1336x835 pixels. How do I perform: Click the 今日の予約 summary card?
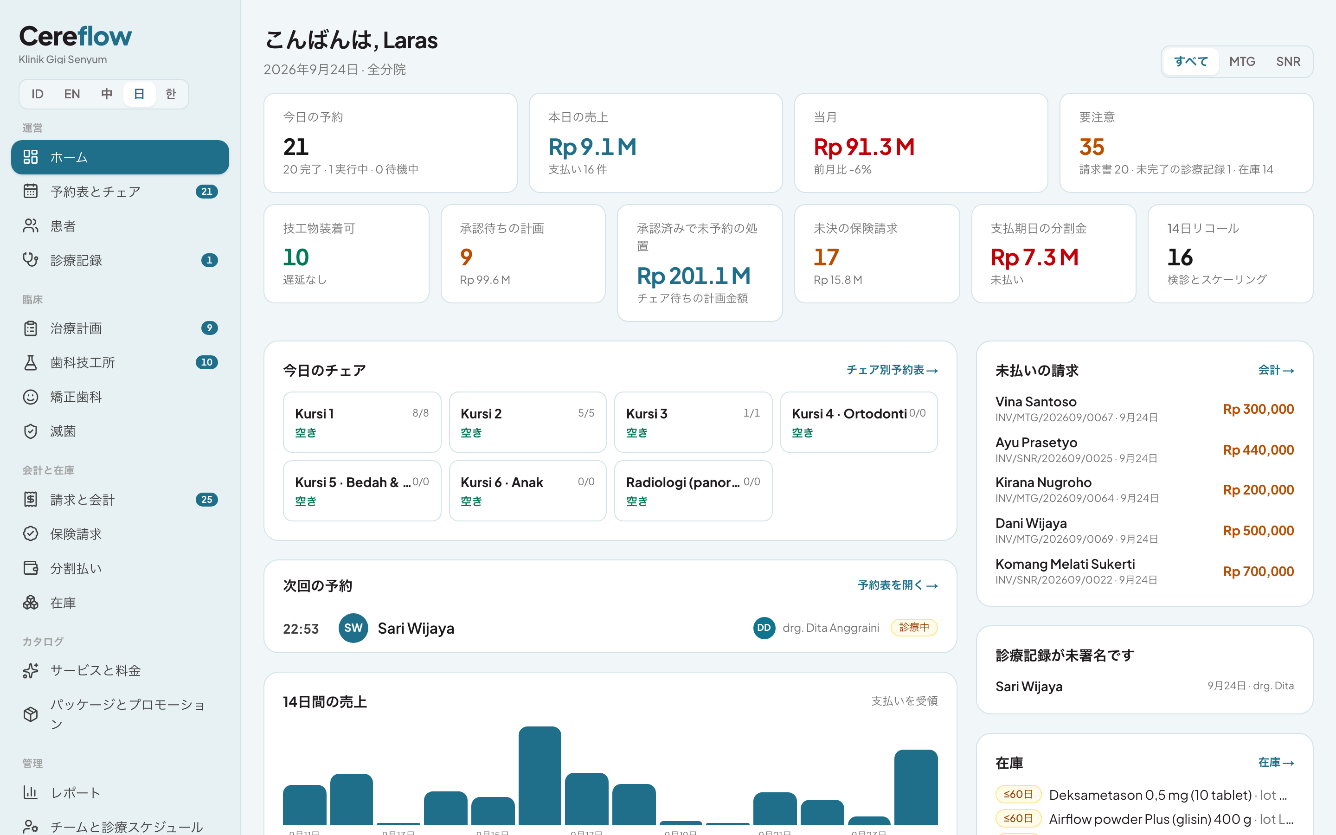390,143
